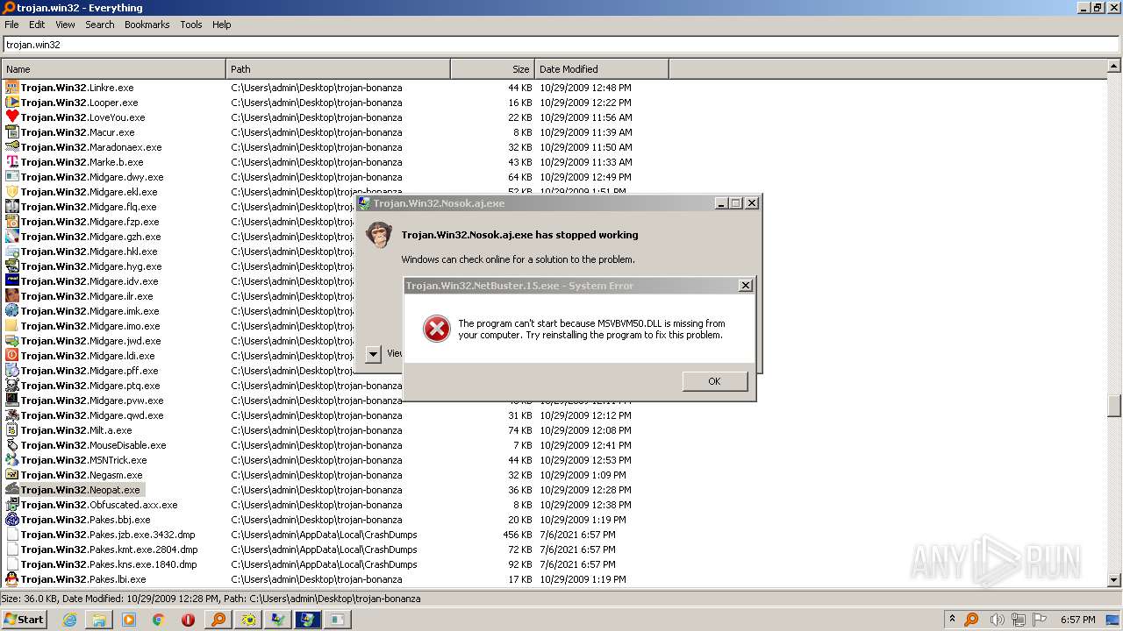1123x631 pixels.
Task: Select Trojan.Win32.Obfuscated.axx.exe file
Action: pos(99,505)
